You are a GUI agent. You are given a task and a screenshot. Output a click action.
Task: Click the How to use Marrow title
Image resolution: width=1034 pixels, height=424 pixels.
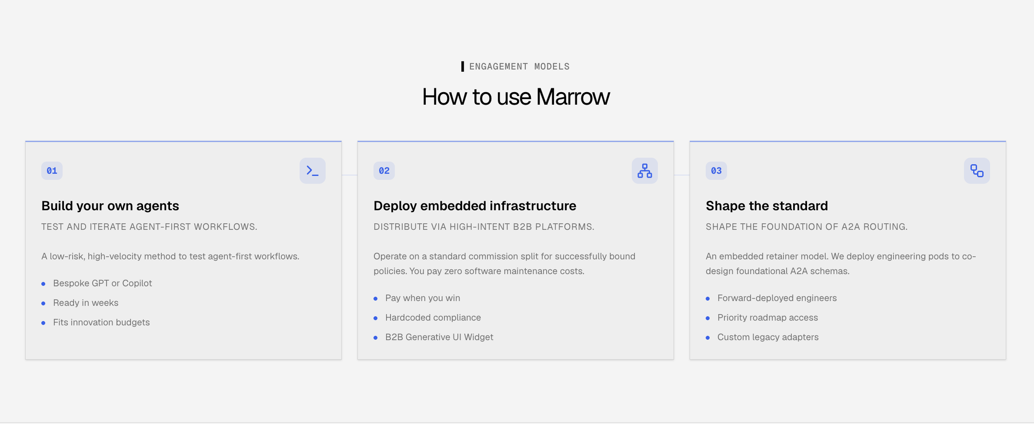coord(516,97)
